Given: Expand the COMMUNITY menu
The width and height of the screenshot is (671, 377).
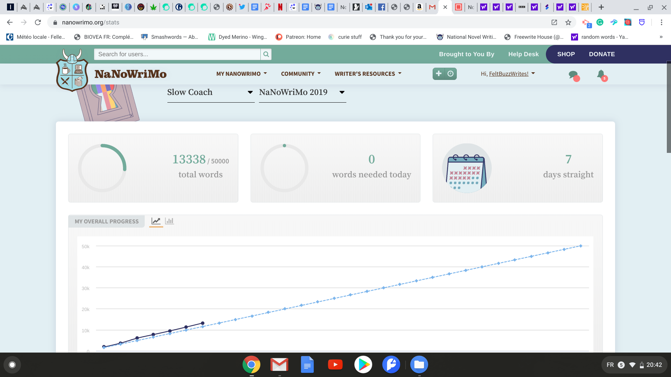Looking at the screenshot, I should click(301, 74).
